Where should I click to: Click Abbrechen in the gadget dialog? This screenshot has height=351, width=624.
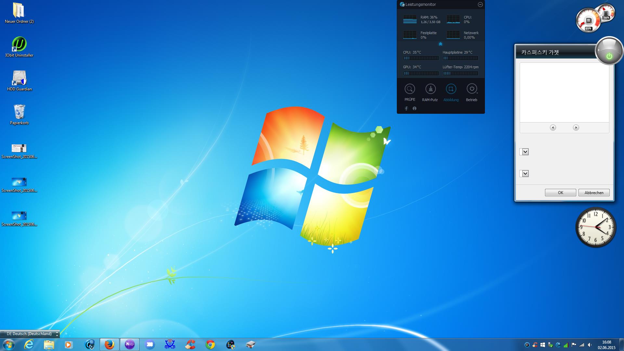coord(594,193)
